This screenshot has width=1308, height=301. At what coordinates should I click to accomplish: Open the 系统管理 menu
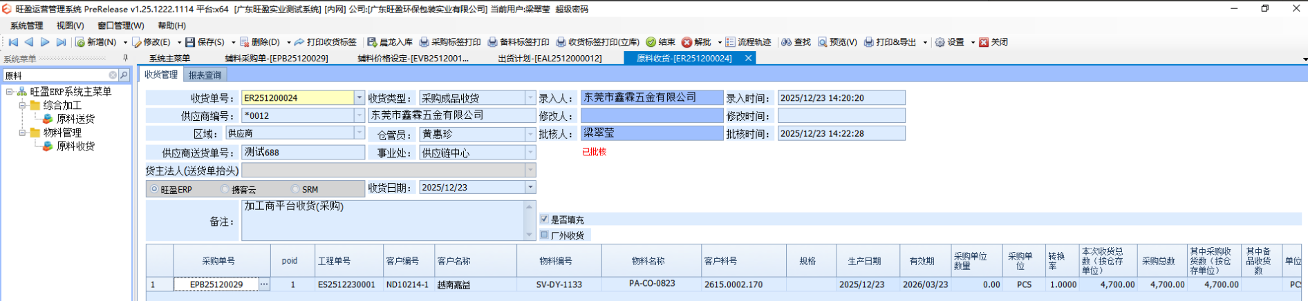pos(26,26)
